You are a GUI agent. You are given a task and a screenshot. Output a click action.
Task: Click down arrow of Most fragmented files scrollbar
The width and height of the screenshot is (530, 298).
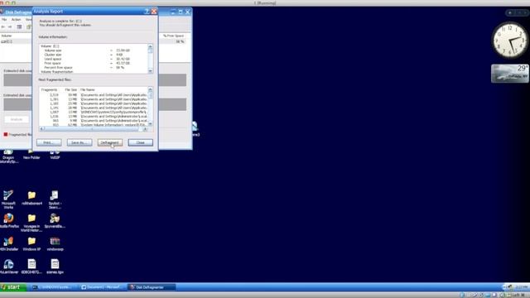click(x=150, y=124)
